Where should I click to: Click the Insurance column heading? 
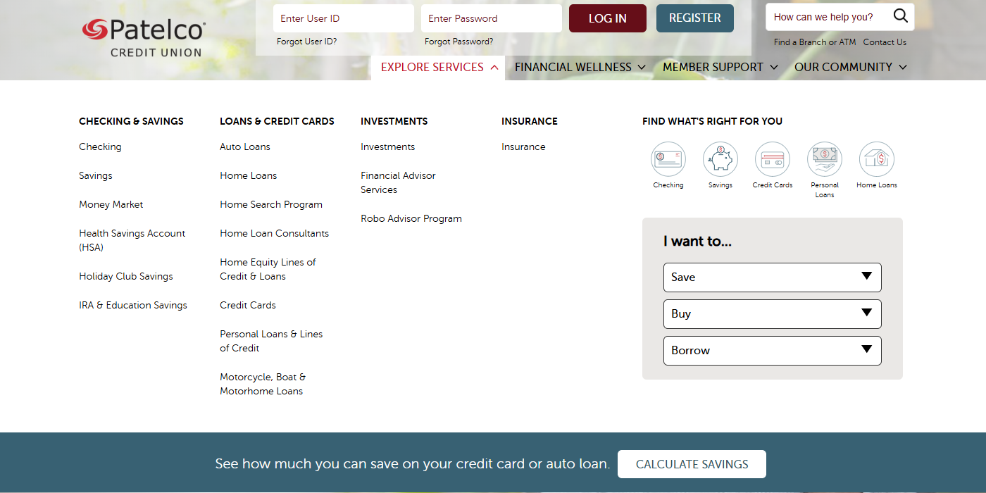tap(530, 121)
